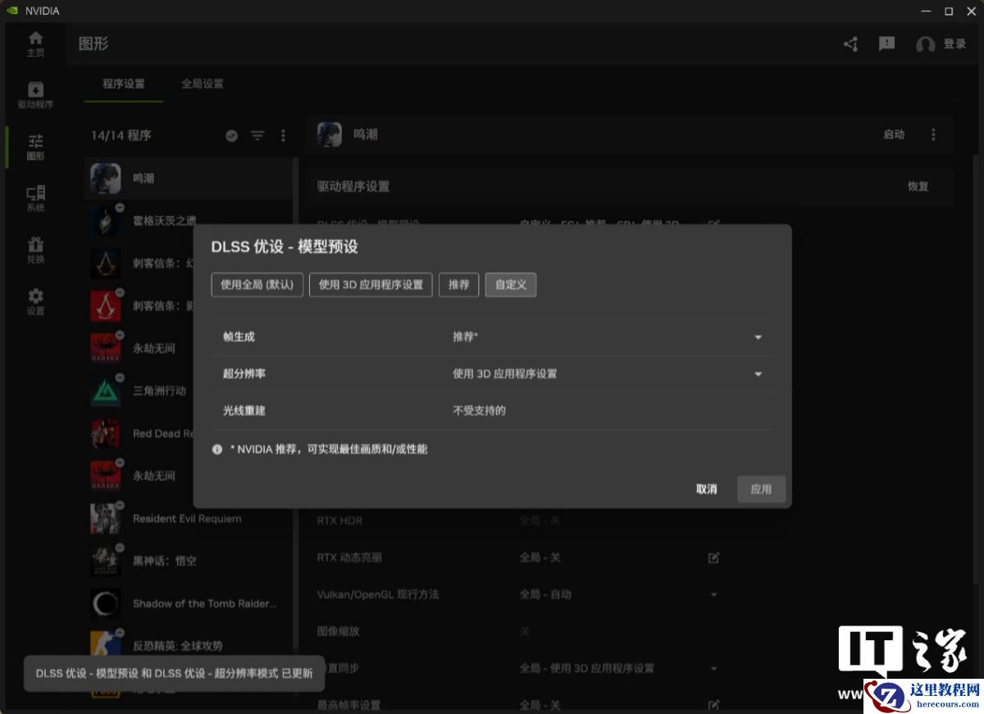Click the share icon in top bar
The width and height of the screenshot is (984, 714).
(851, 44)
